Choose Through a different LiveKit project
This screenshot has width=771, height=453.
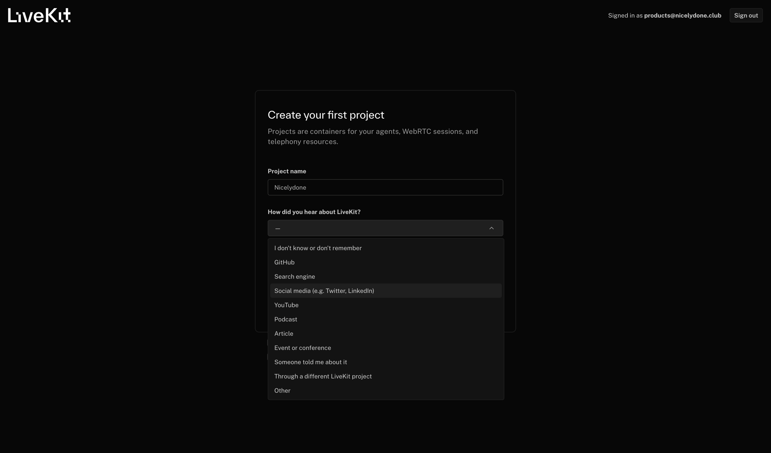click(x=323, y=376)
